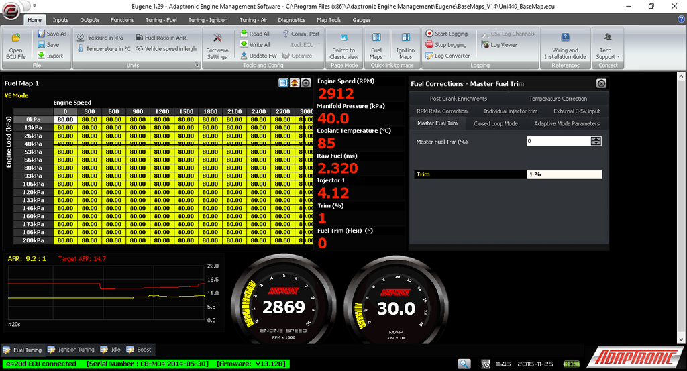Stop Logging data
Screen dimensions: 687x371
(446, 45)
